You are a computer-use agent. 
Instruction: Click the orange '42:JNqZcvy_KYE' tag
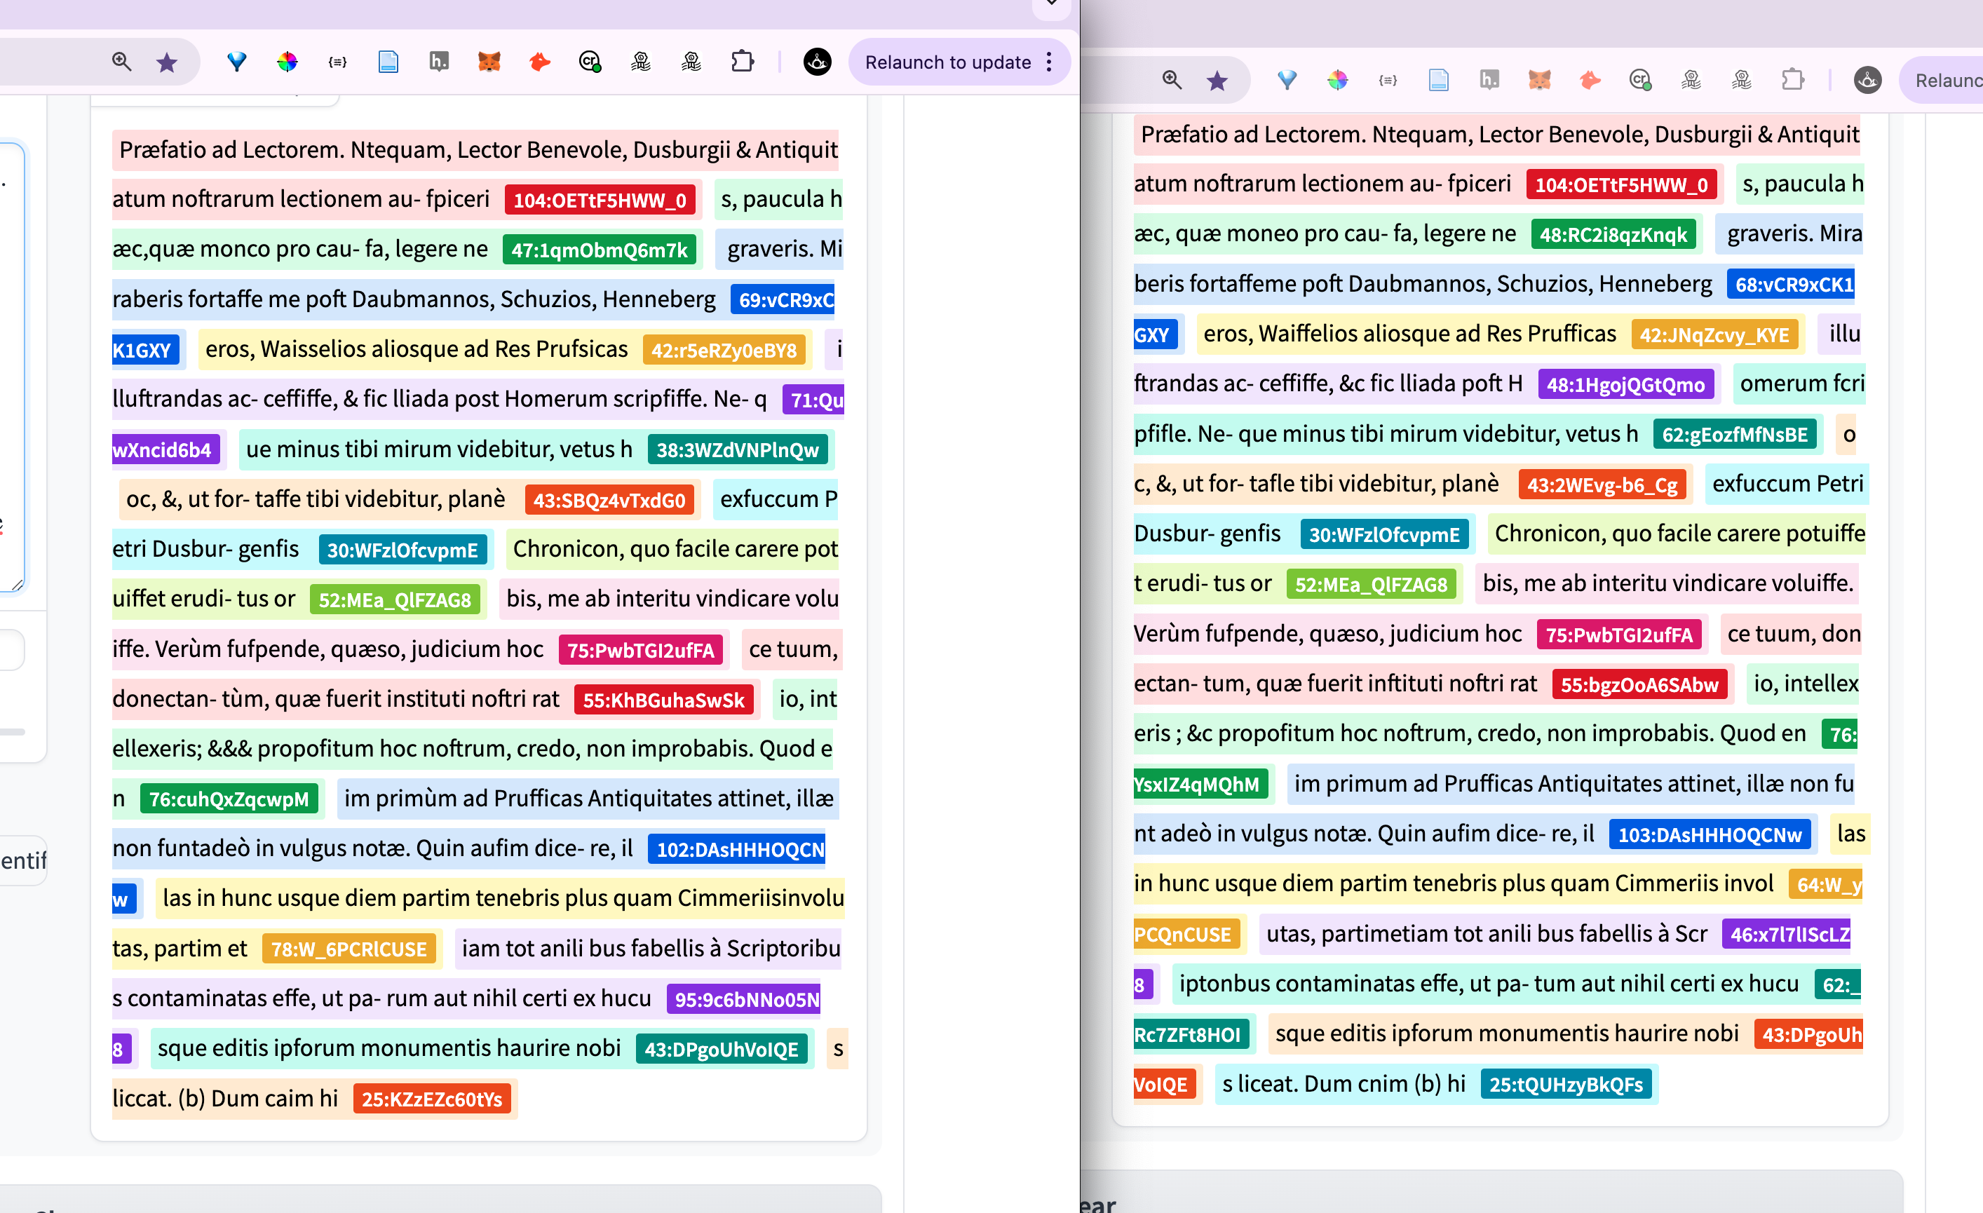(x=1714, y=335)
